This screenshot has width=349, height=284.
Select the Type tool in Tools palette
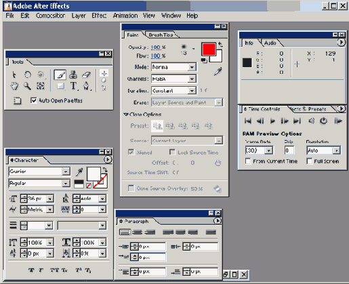coord(73,86)
